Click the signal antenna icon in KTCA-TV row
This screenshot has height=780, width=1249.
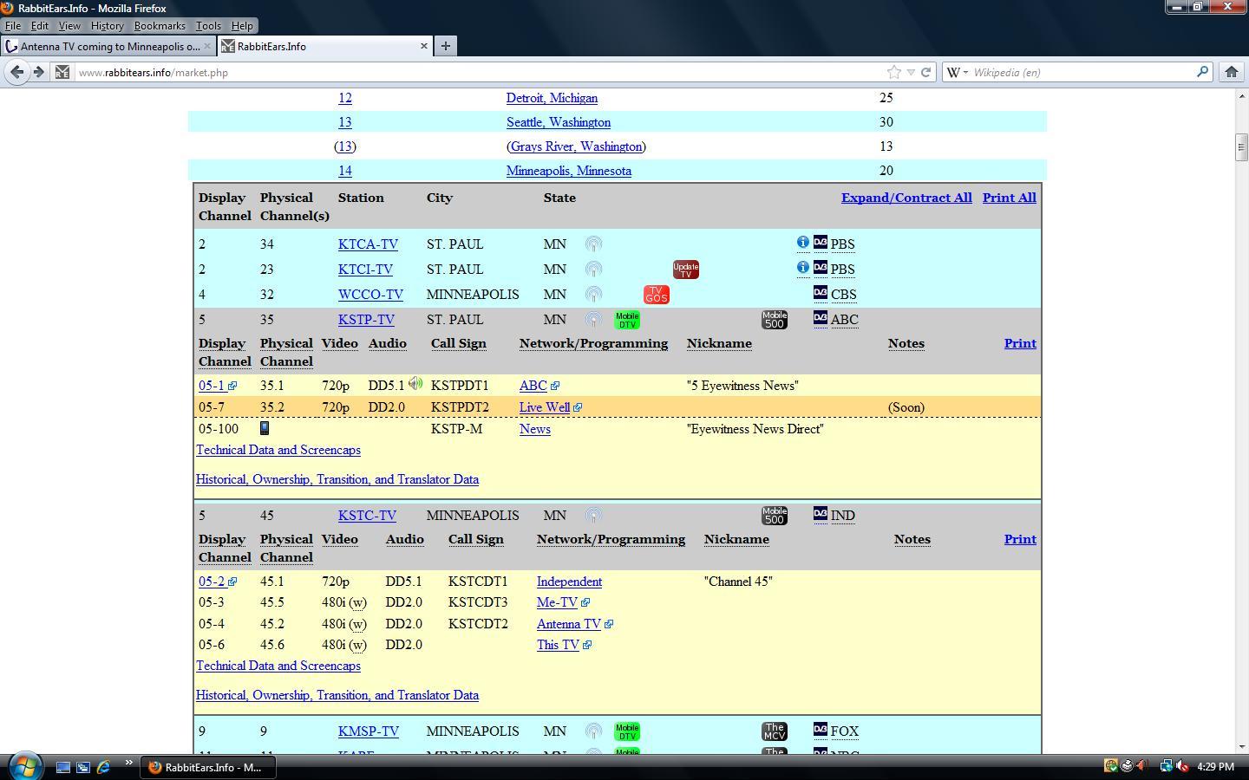coord(593,244)
